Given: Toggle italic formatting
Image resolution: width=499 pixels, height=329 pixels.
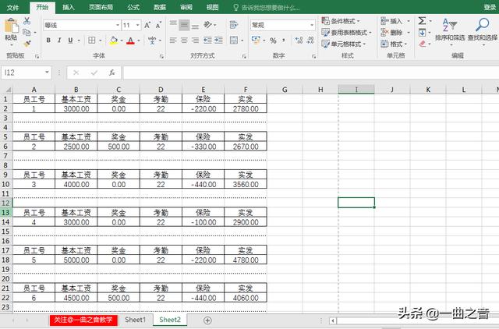Looking at the screenshot, I should [x=59, y=41].
